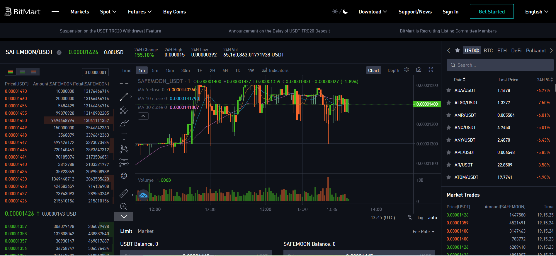This screenshot has width=556, height=256.
Task: Collapse the moving average legend
Action: [x=143, y=116]
